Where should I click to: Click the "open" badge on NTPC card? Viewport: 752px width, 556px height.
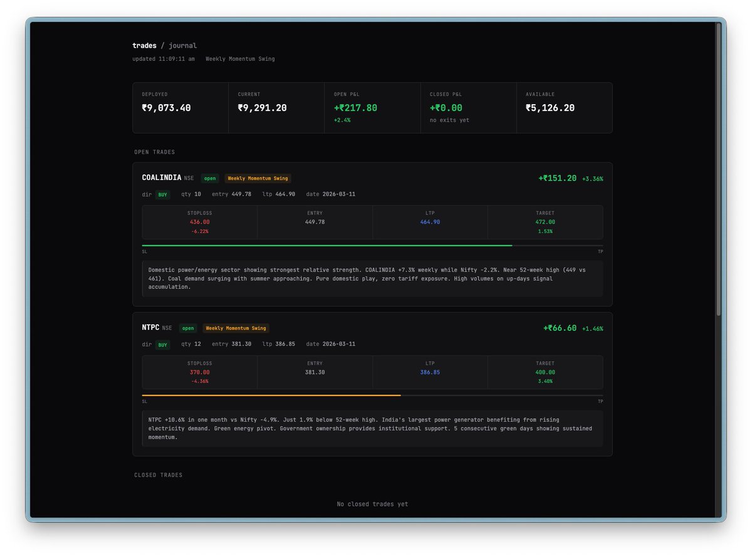[188, 328]
